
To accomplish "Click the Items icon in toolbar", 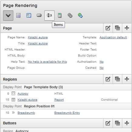I will pyautogui.click(x=49, y=16).
